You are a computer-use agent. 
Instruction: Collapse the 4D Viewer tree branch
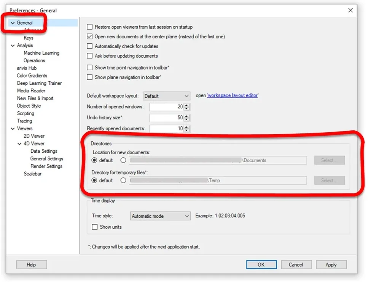pyautogui.click(x=19, y=144)
